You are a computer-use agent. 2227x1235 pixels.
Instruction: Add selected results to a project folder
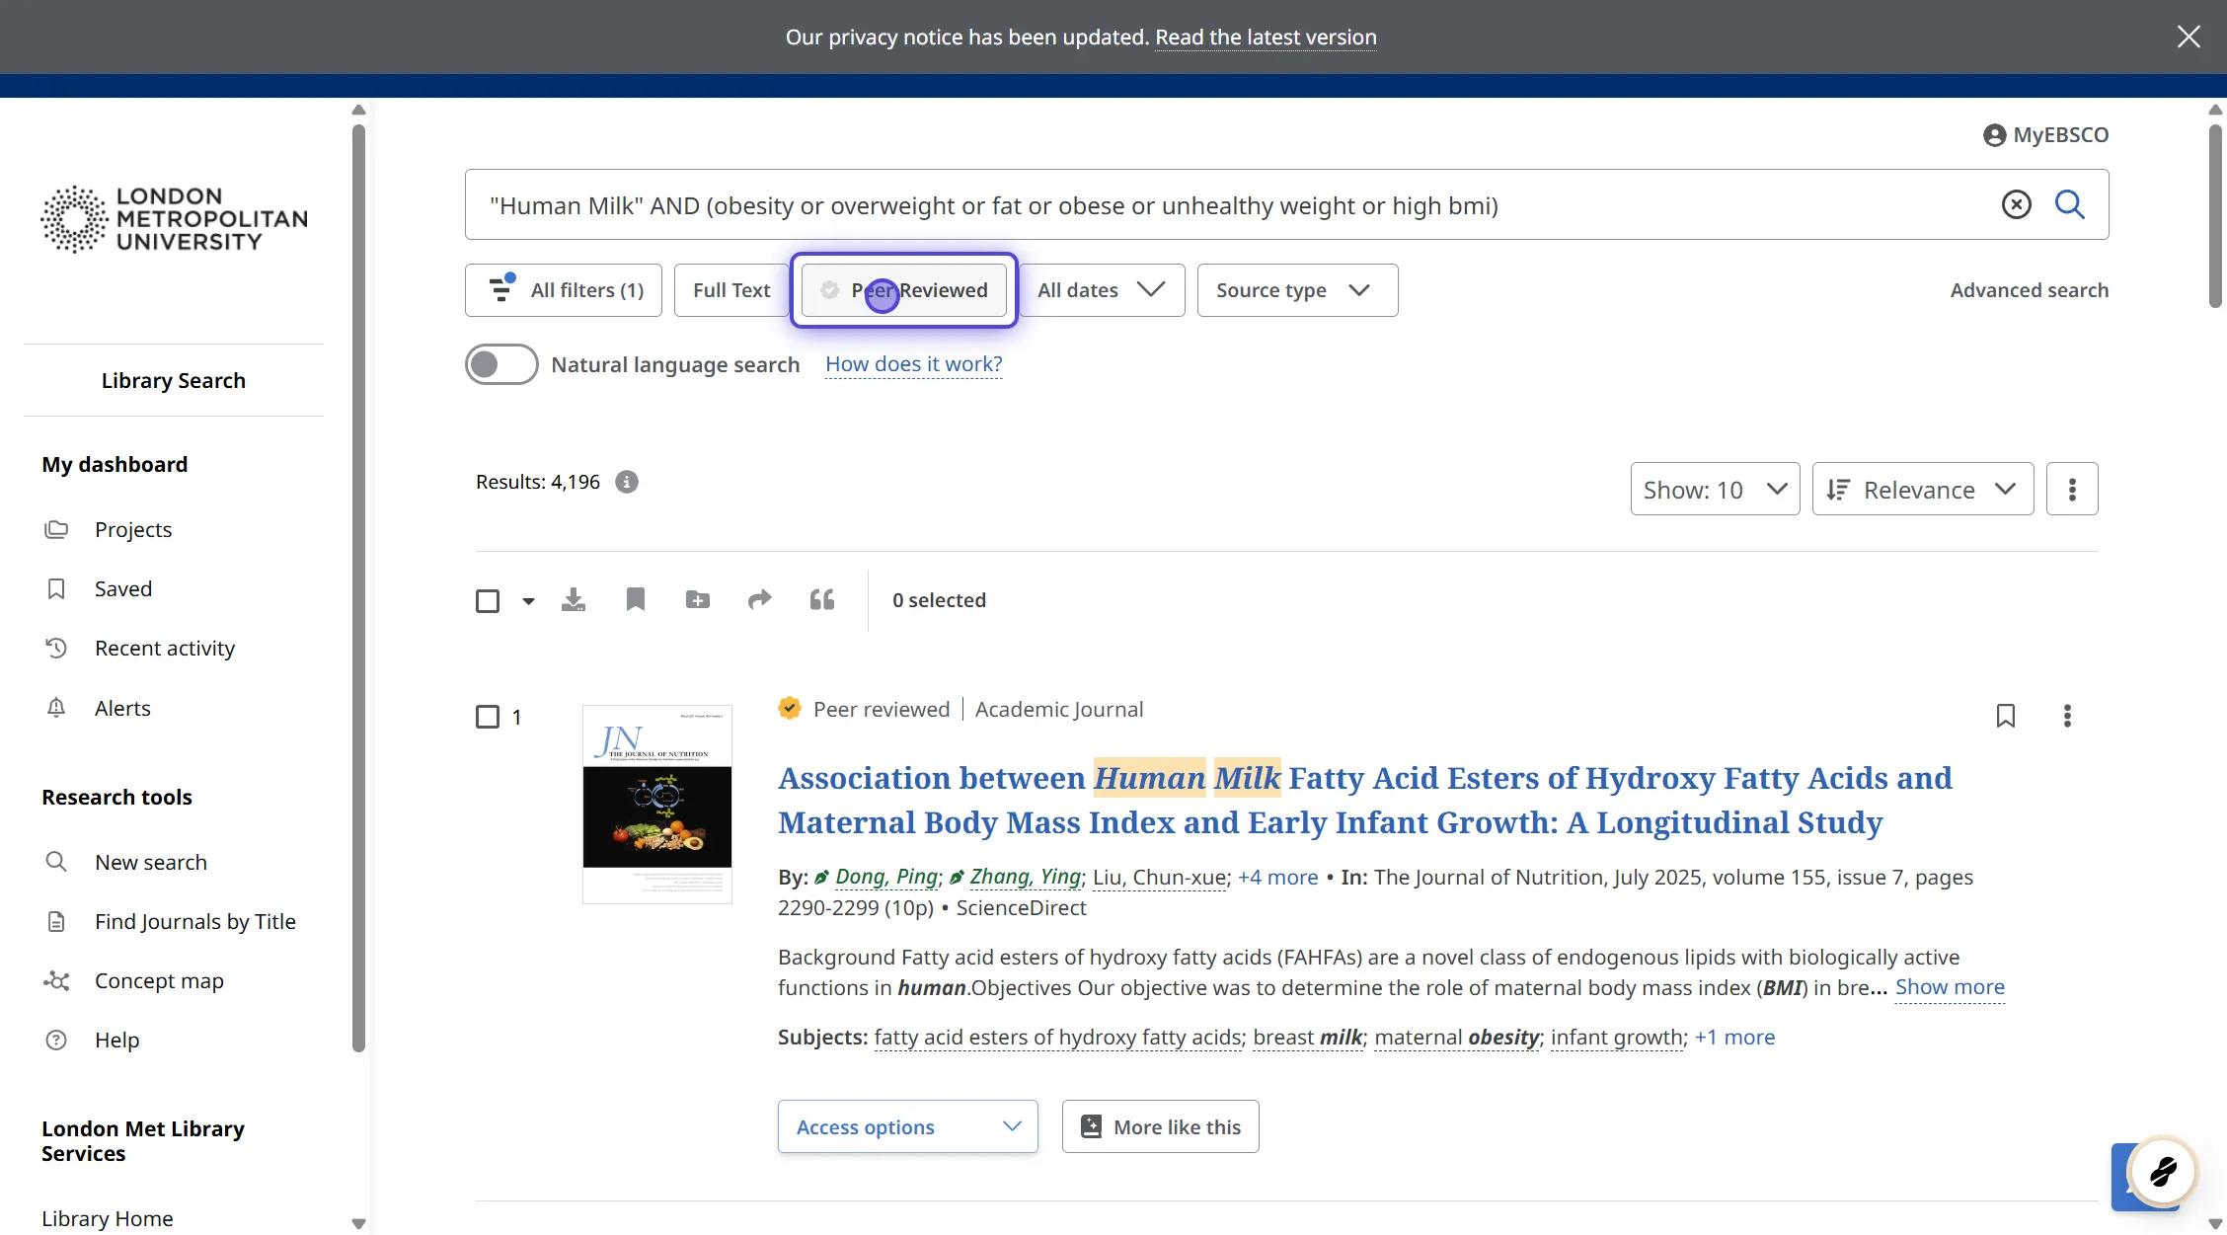pos(698,600)
